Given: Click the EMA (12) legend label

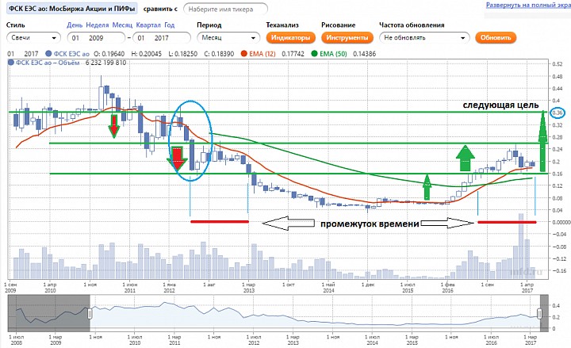Looking at the screenshot, I should [x=263, y=54].
